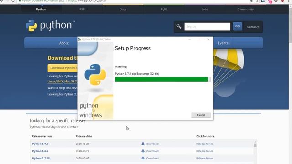Click the date in the Python 3.6.6 row
Screen dimensions: 292x164
[x=82, y=151]
